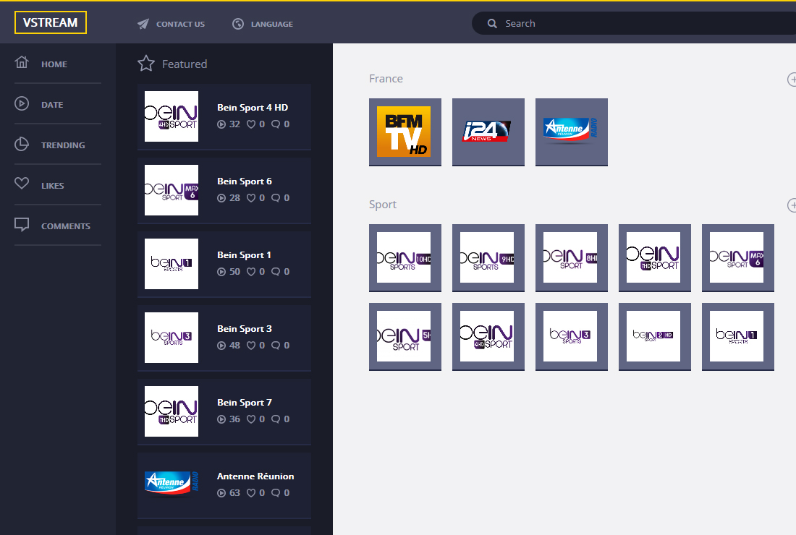This screenshot has width=796, height=535.
Task: Click the play-circle Date icon
Action: pos(22,103)
